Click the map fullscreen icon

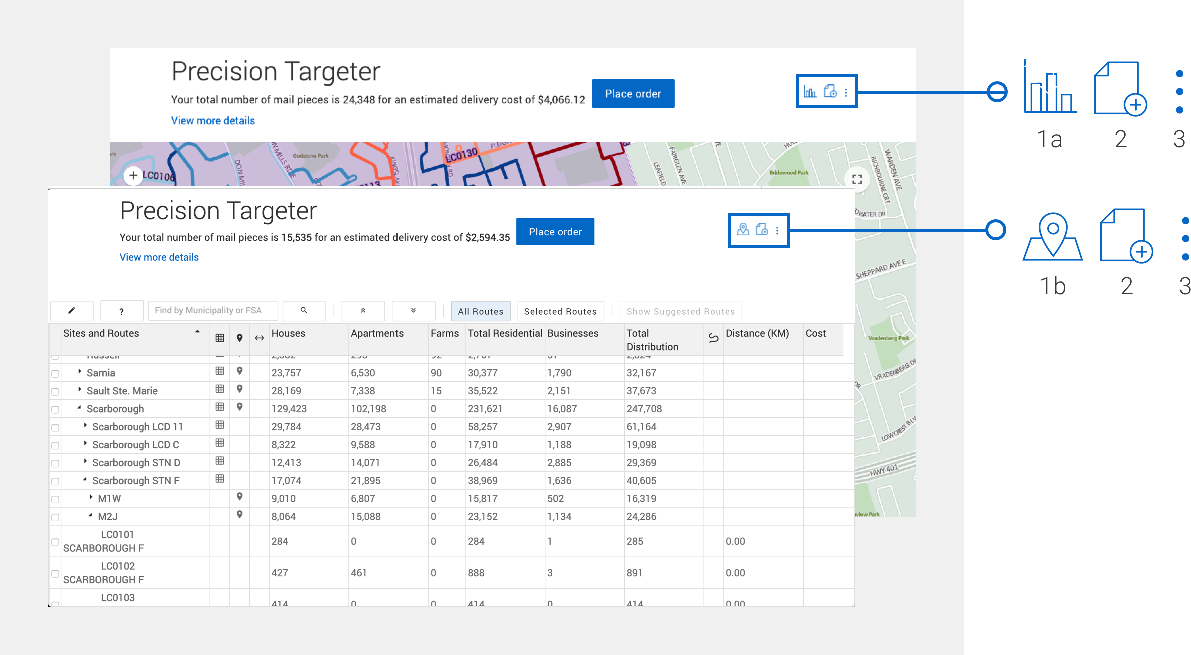pyautogui.click(x=857, y=179)
